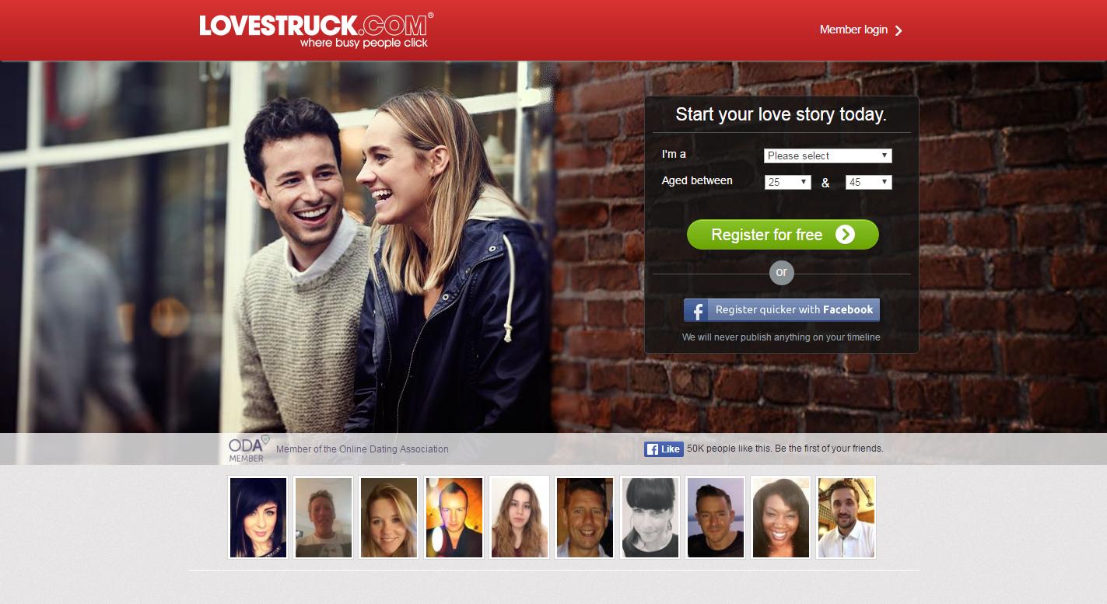Open profile photo of tanned smiling older man
The height and width of the screenshot is (604, 1107).
(x=585, y=517)
